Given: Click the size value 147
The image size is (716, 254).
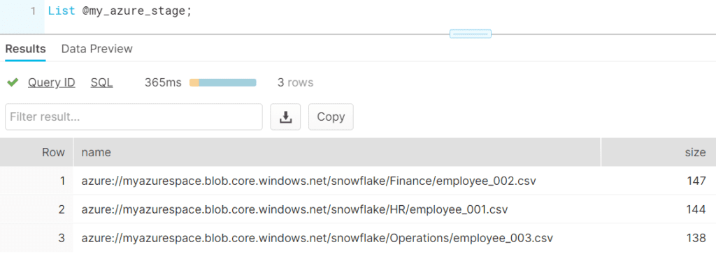Looking at the screenshot, I should (x=696, y=181).
